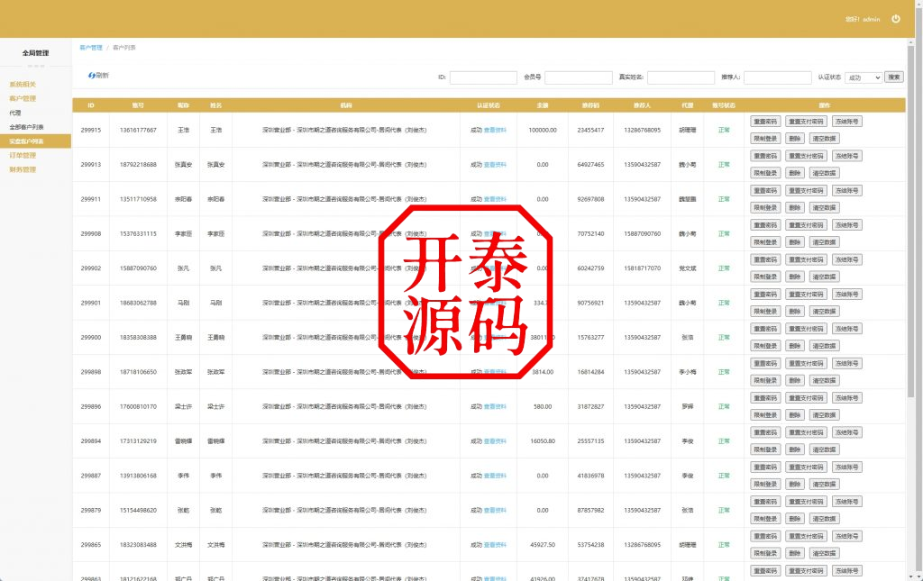The height and width of the screenshot is (581, 923).
Task: Click 限制登录 for ID 299915
Action: point(764,139)
